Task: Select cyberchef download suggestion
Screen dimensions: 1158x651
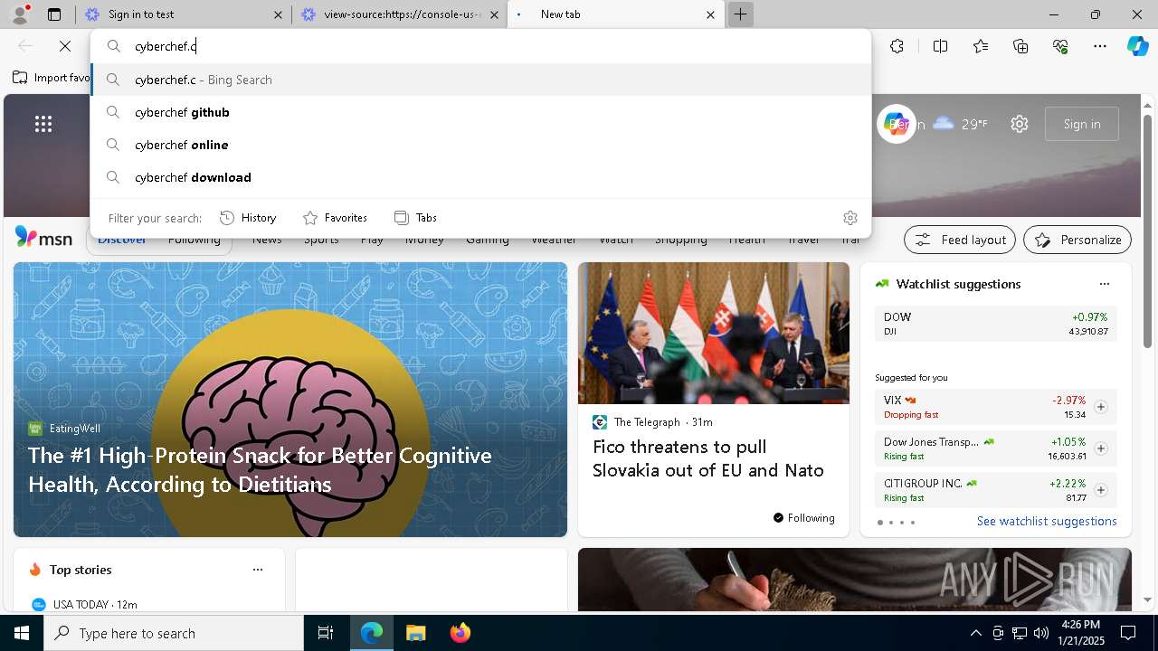Action: 480,177
